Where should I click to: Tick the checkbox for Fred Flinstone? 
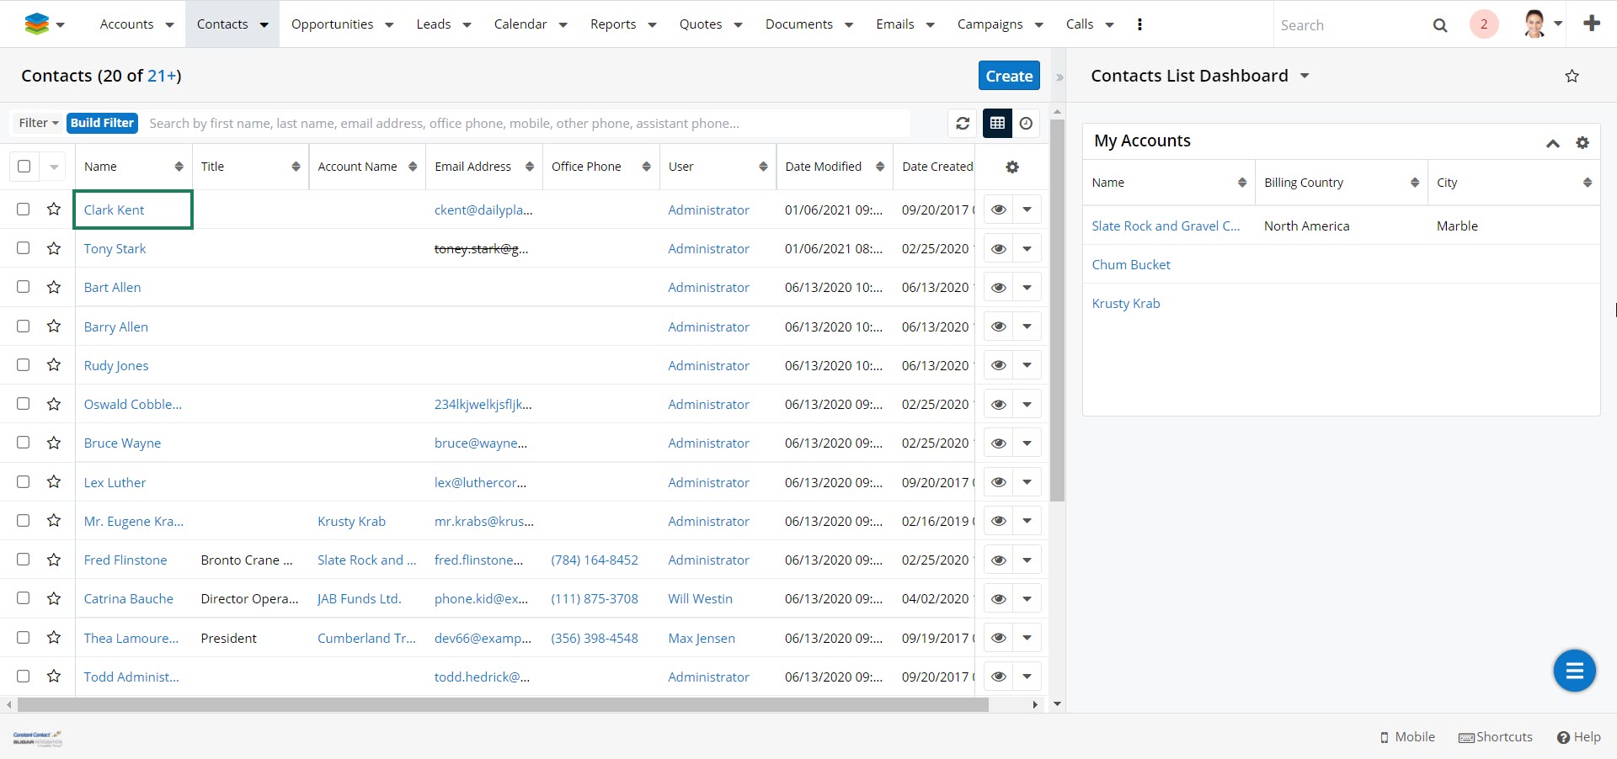[24, 560]
